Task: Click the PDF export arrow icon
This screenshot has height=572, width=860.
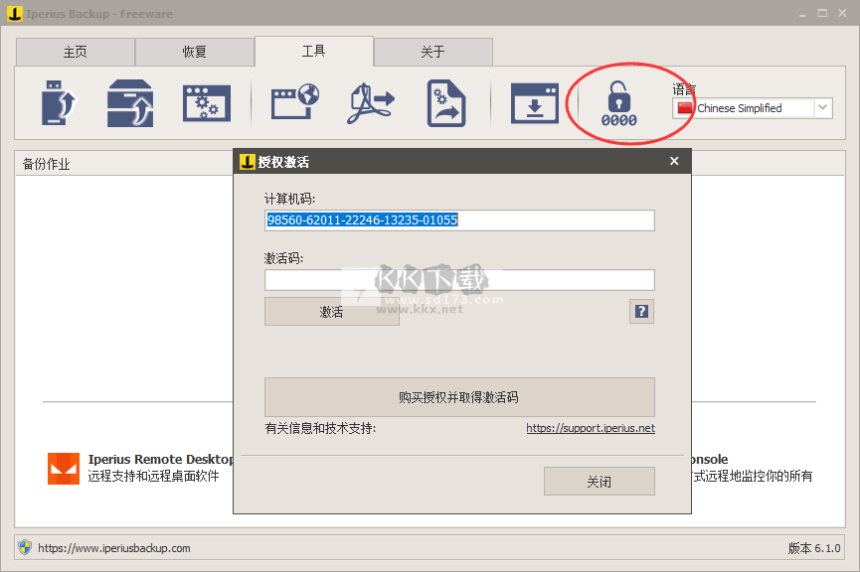Action: tap(371, 103)
